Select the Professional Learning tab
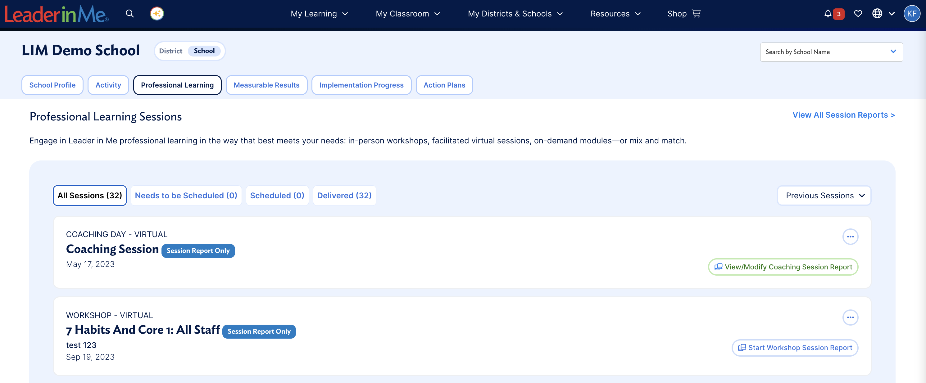 [x=177, y=85]
